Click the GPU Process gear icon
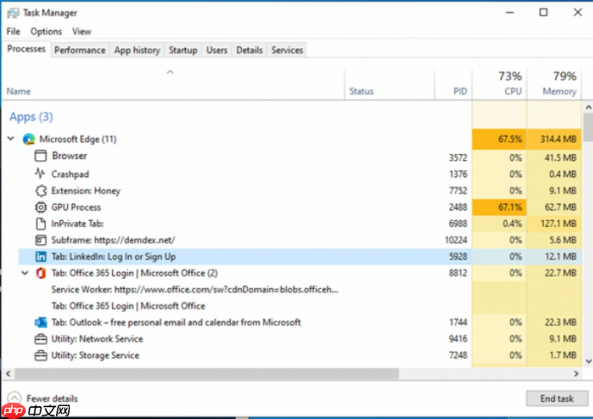The width and height of the screenshot is (593, 419). tap(40, 207)
